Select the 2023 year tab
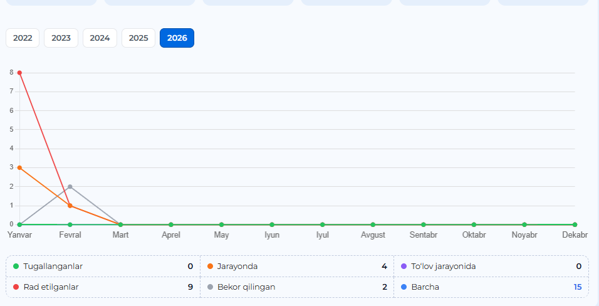Viewport: 599px width, 306px height. 61,38
